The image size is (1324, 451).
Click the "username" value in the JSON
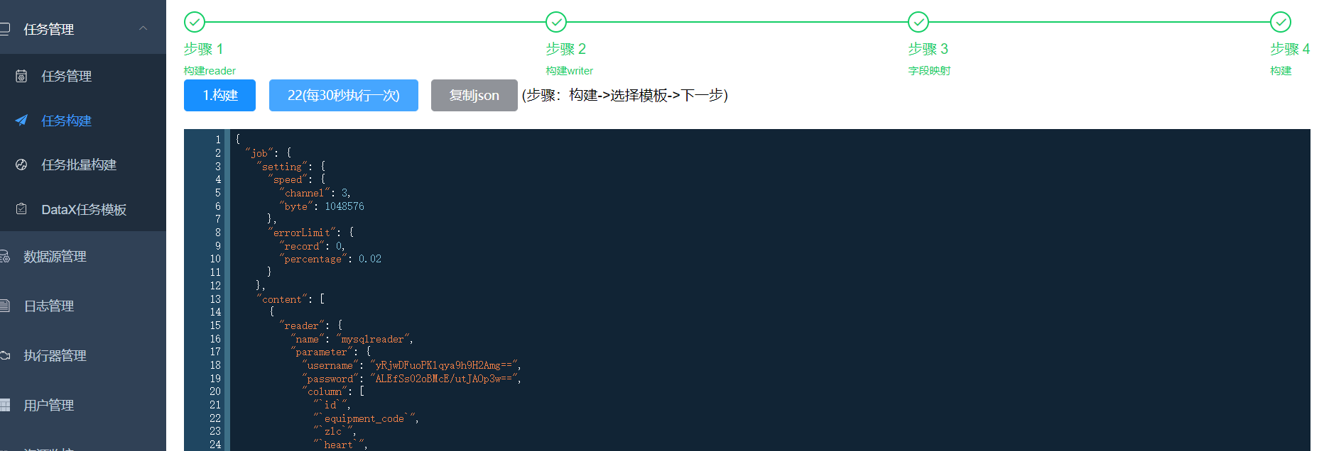pos(445,365)
